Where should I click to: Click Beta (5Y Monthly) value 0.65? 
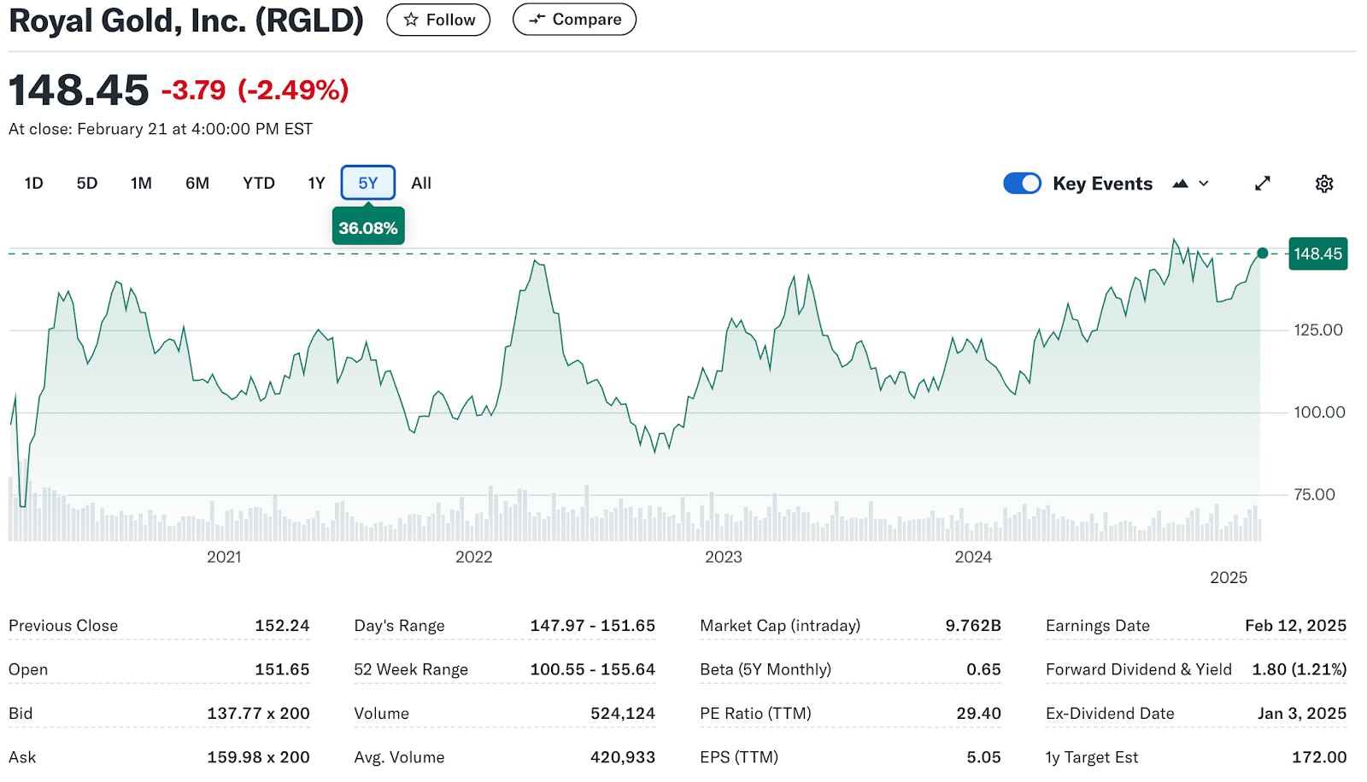983,669
